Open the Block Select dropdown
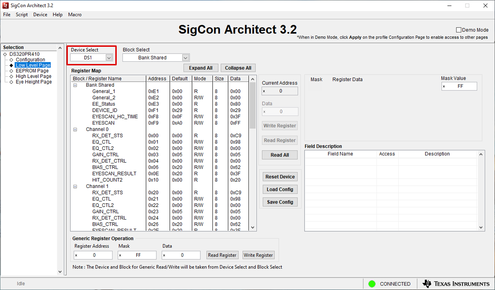Viewport: 495px width, 290px height. click(186, 58)
